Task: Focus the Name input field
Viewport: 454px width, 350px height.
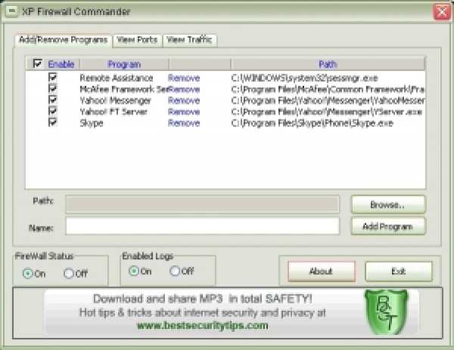Action: (202, 226)
